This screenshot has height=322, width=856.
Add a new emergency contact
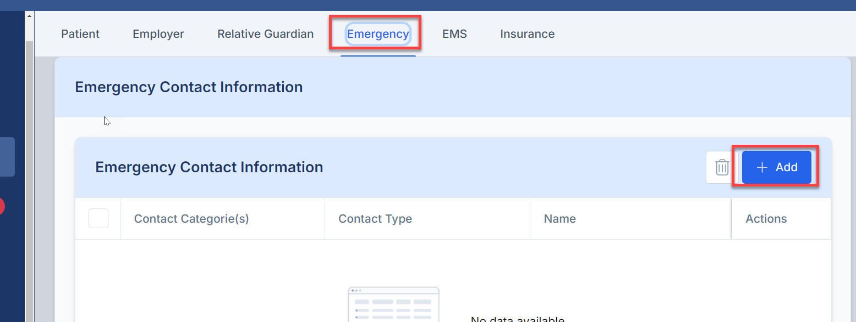tap(777, 167)
